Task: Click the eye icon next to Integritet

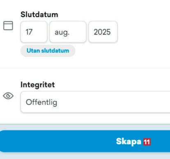Action: click(x=8, y=96)
